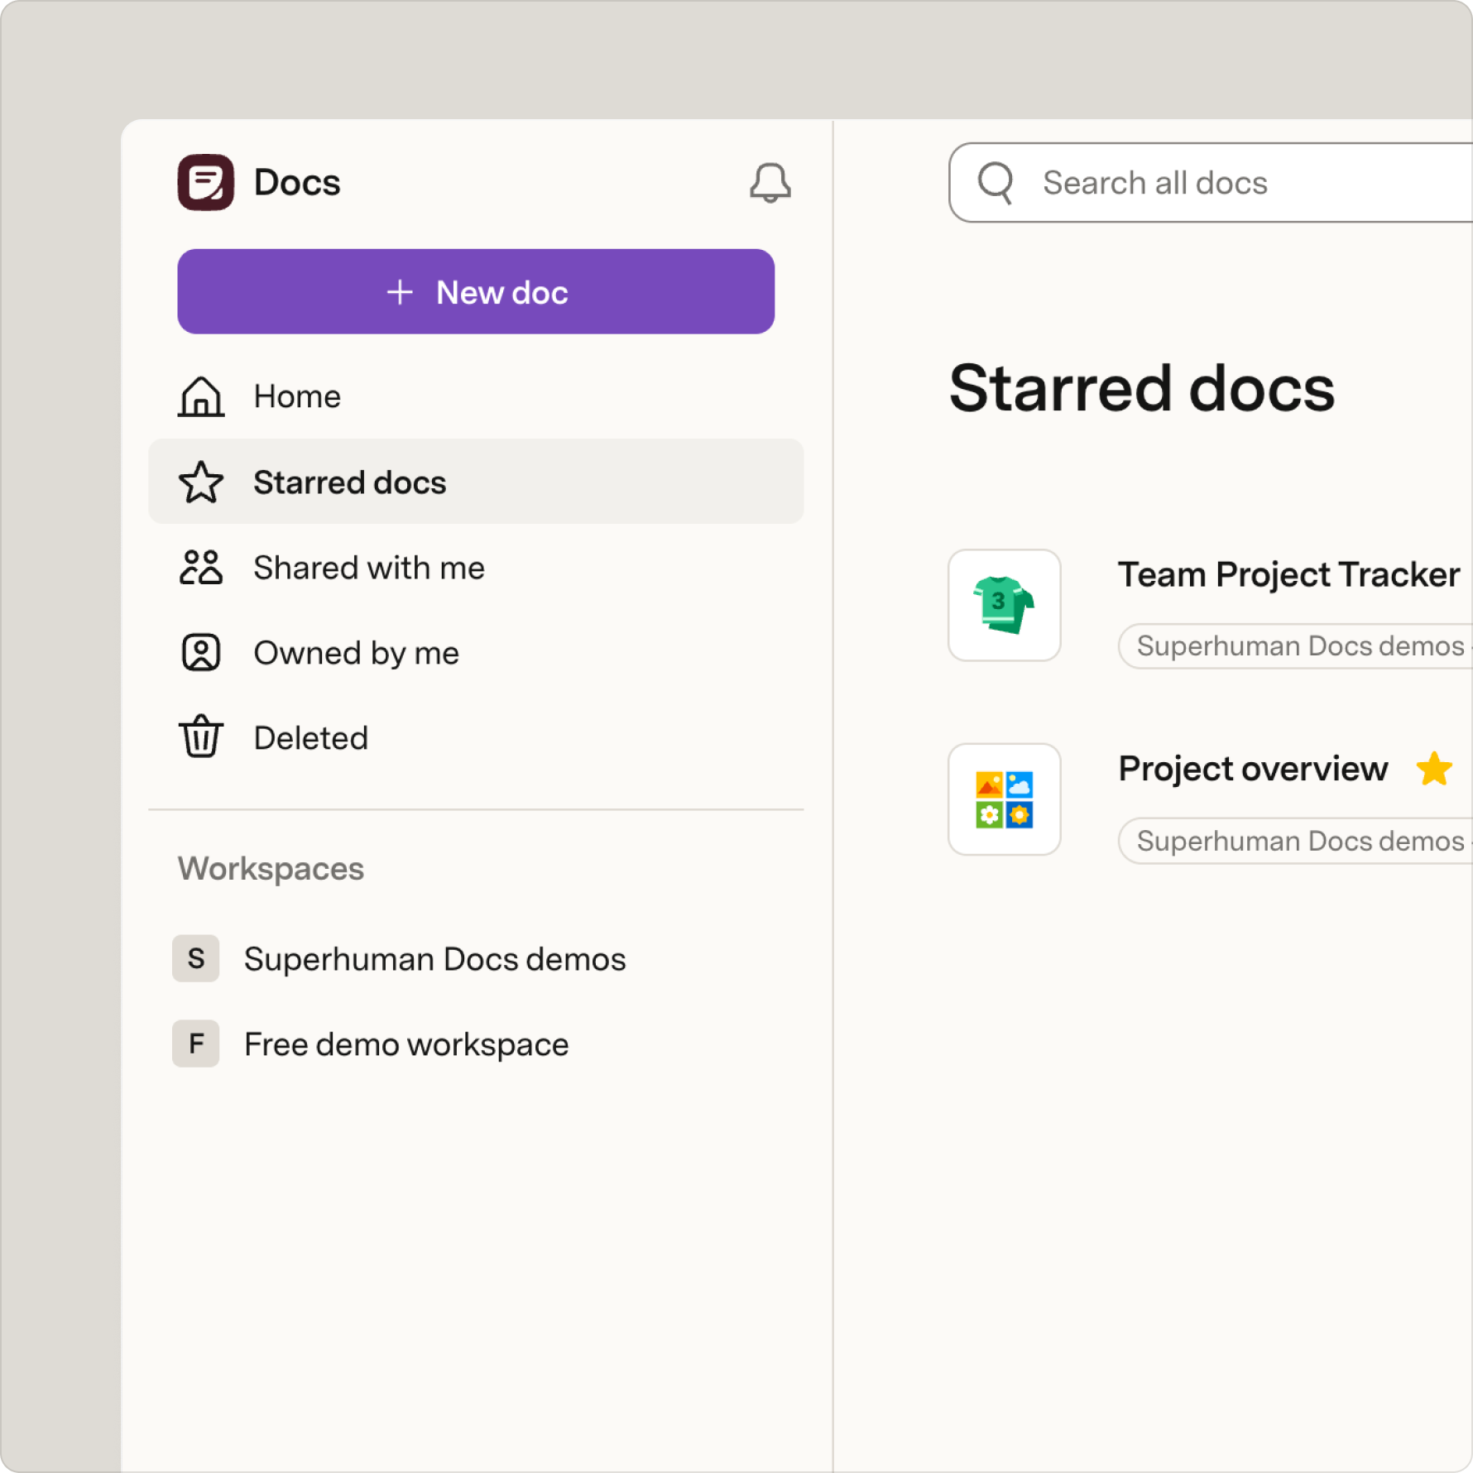Create a New doc

[476, 291]
